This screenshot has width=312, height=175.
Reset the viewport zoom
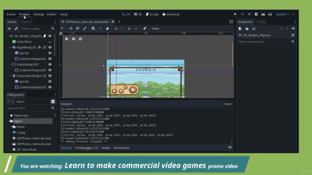pos(74,39)
